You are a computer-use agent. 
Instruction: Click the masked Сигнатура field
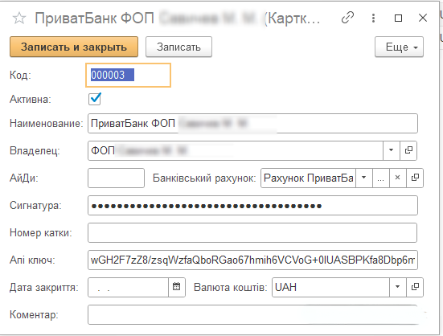pyautogui.click(x=252, y=206)
